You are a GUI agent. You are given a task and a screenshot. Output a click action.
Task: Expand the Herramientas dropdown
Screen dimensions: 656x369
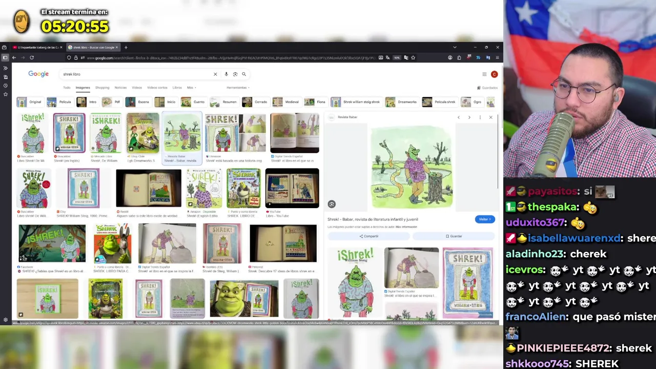point(238,88)
